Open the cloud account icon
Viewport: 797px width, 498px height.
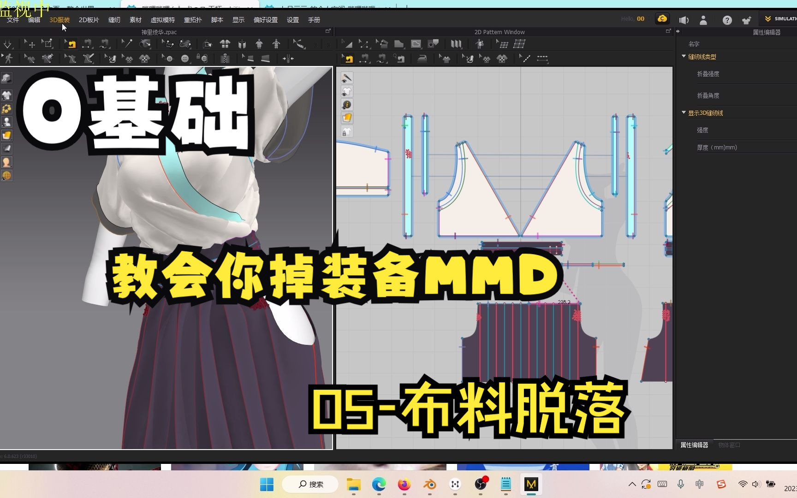662,19
